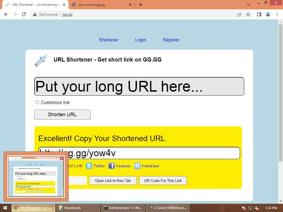Open the browser side panel
Screen dimensions: 283x212
(x=259, y=14)
